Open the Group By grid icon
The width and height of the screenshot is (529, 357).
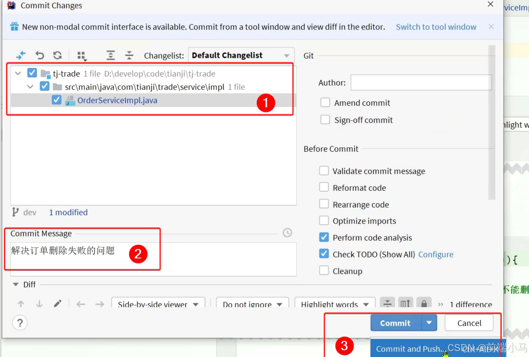click(81, 56)
